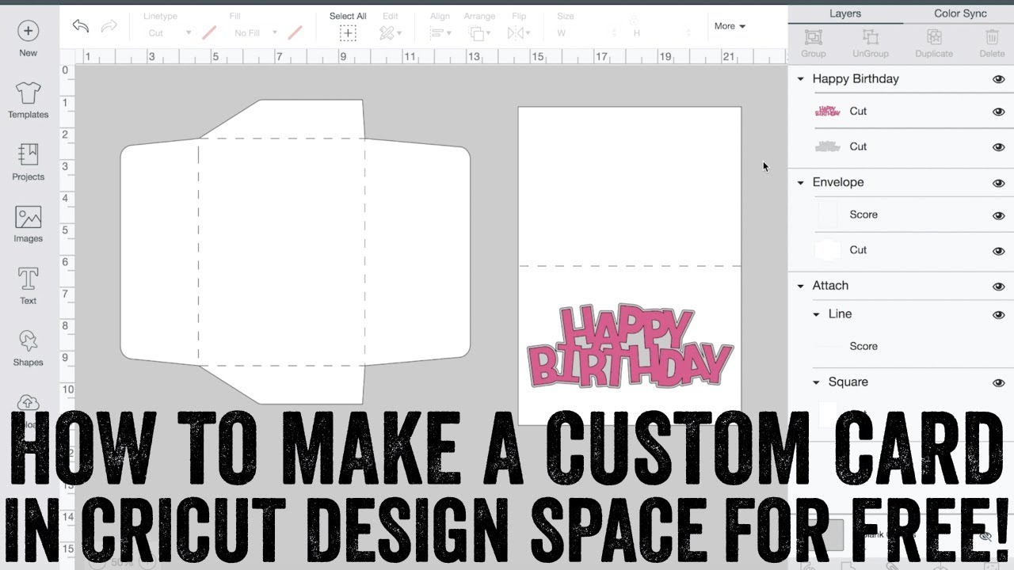Click the New project icon
The height and width of the screenshot is (570, 1014).
point(28,32)
